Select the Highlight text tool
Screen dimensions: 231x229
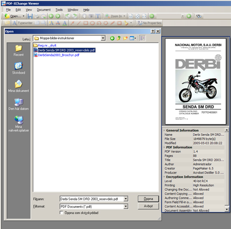click(51, 23)
